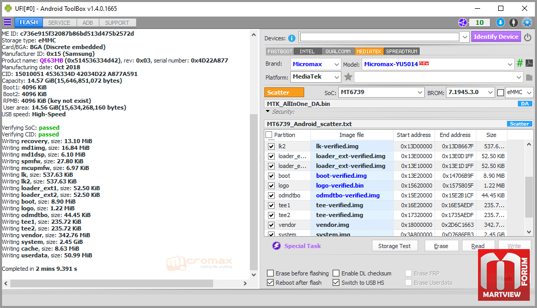The image size is (537, 308).
Task: Click the blue DA badge on the DA file row
Action: (x=525, y=104)
